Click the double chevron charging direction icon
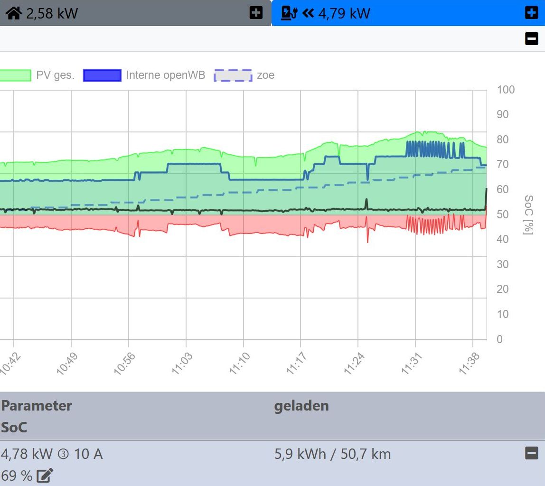The height and width of the screenshot is (486, 545). 308,13
